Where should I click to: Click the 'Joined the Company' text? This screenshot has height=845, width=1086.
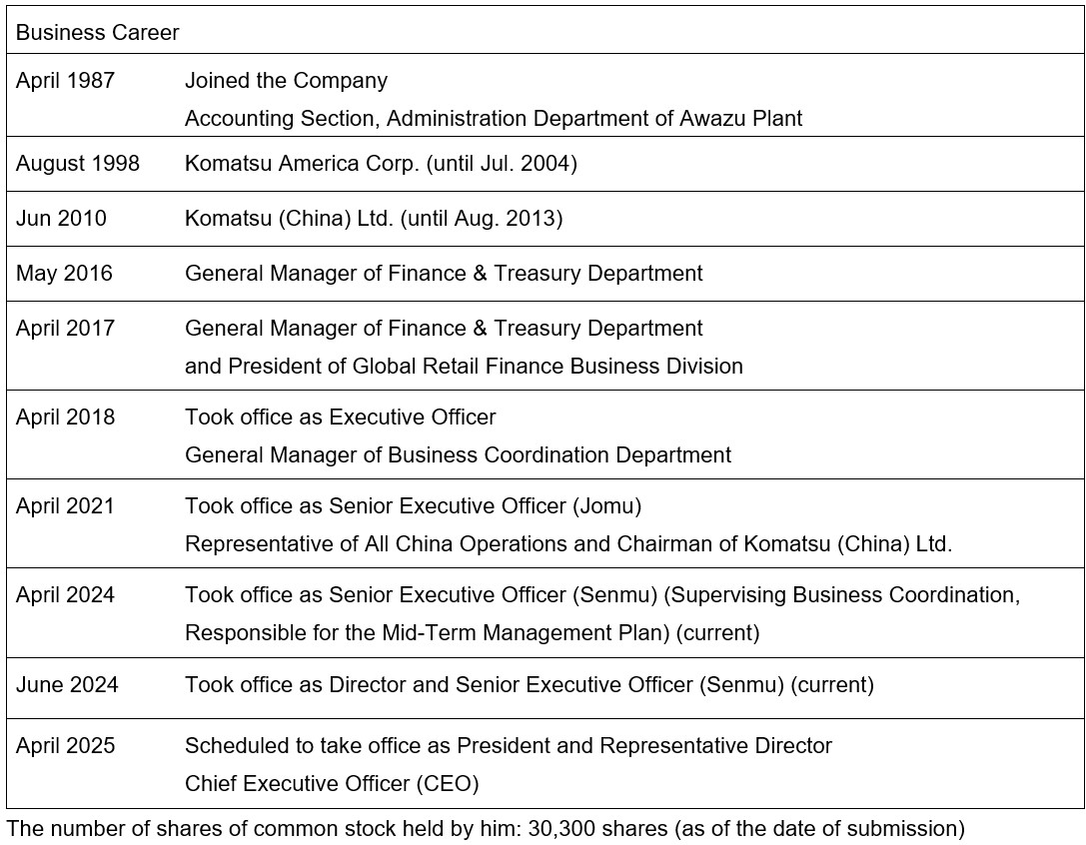(286, 81)
